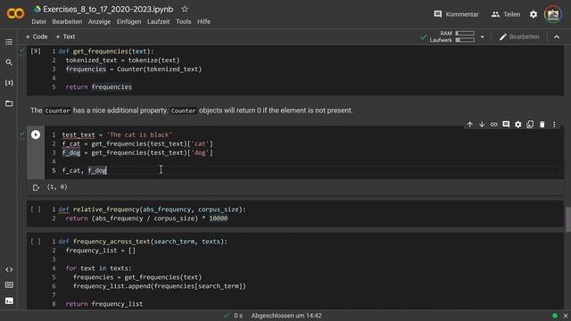The image size is (571, 321).
Task: Open the table of contents sidebar
Action: [9, 42]
